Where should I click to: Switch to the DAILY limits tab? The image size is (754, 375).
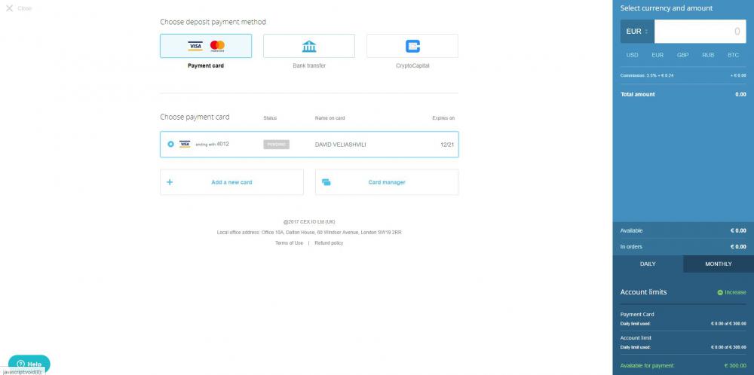pyautogui.click(x=648, y=264)
